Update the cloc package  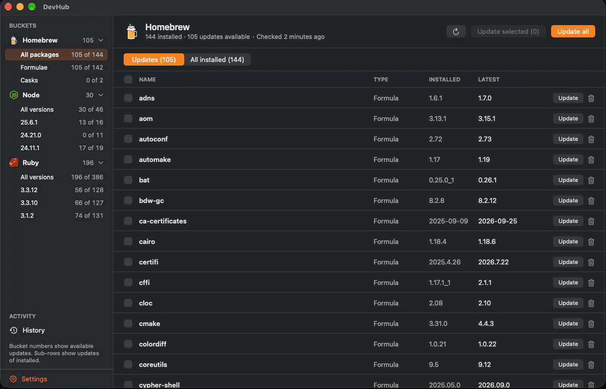[568, 303]
